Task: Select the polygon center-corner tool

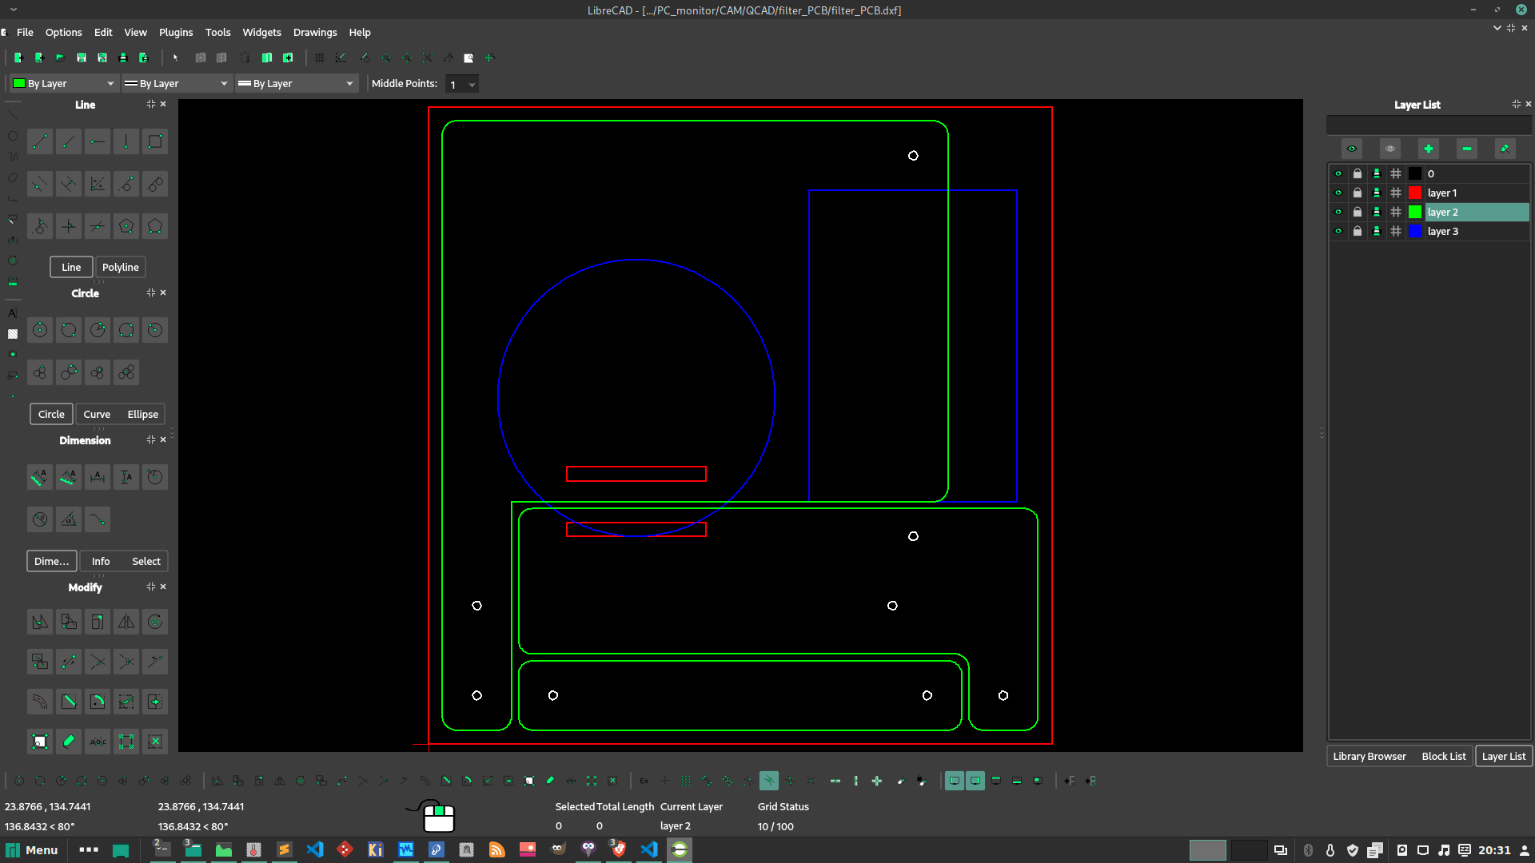Action: tap(126, 226)
